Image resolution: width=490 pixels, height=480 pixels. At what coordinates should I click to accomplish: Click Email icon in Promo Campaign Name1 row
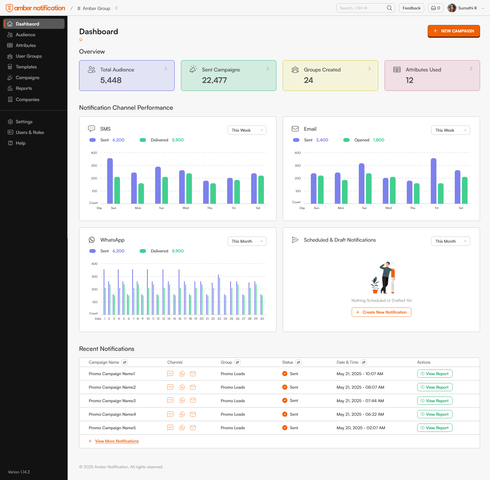coord(193,374)
